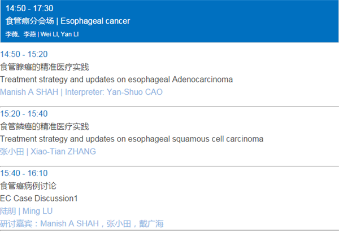Click panelist 戴广海 in the discussants list
339x242 pixels.
(x=151, y=223)
